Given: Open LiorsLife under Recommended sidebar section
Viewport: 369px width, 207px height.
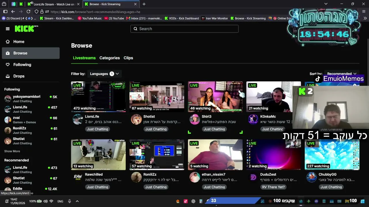Looking at the screenshot, I should click(x=31, y=170).
